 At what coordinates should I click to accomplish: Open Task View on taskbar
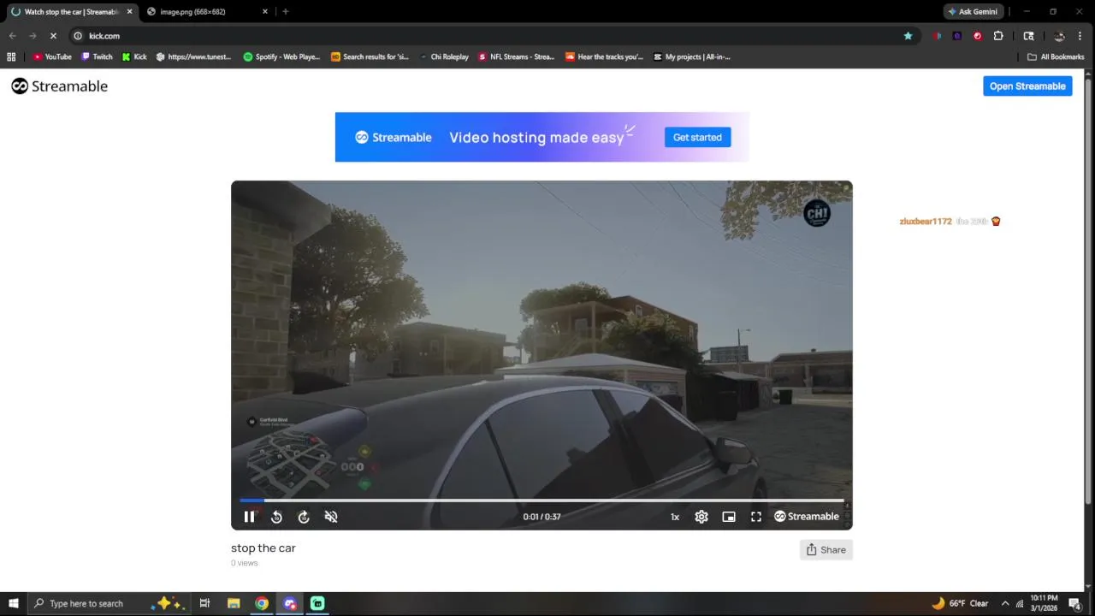204,603
